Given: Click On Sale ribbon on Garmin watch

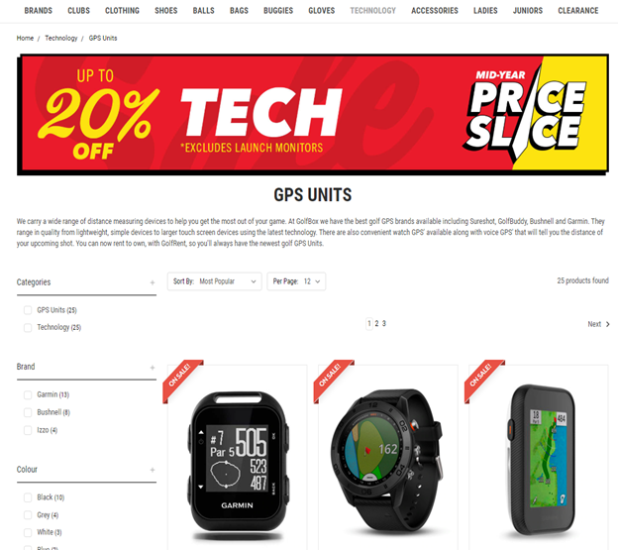Looking at the screenshot, I should click(x=332, y=379).
